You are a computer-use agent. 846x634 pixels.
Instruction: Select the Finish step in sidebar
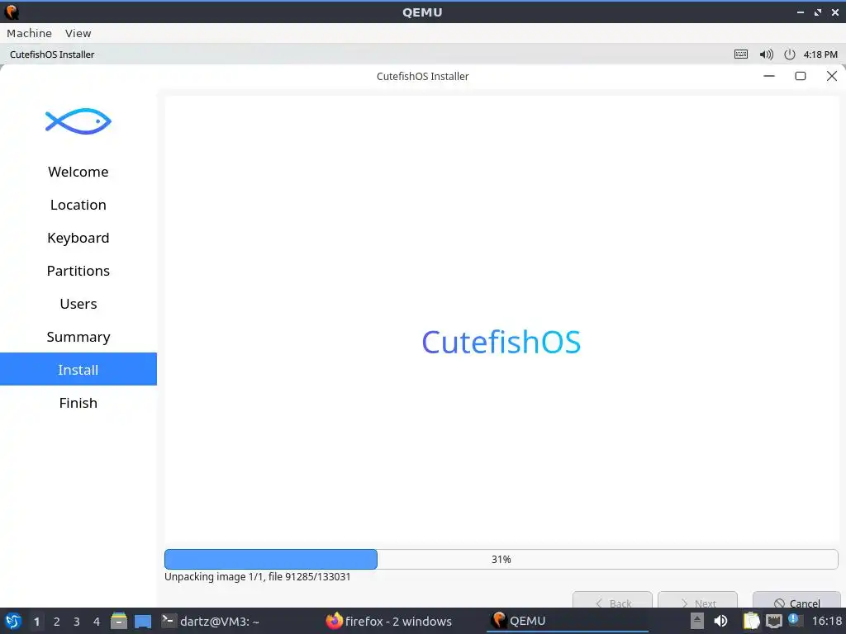(x=78, y=403)
